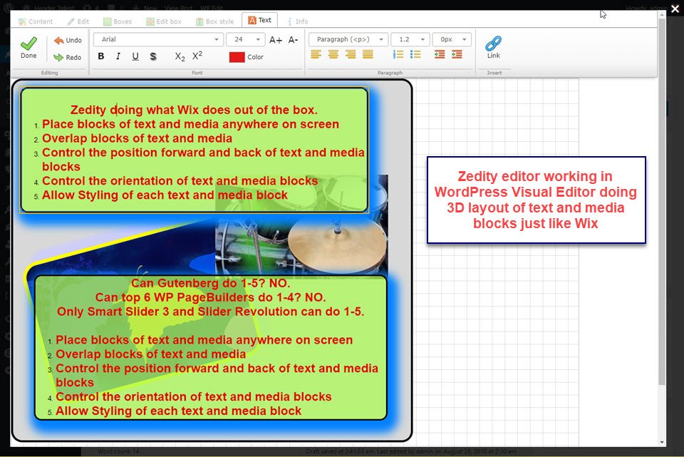Viewport: 684px width, 457px height.
Task: Decrease paragraph indent
Action: [x=457, y=55]
